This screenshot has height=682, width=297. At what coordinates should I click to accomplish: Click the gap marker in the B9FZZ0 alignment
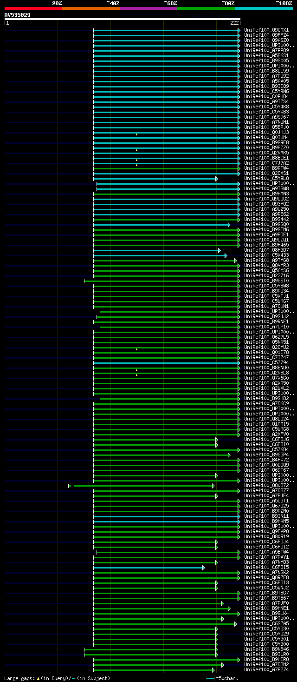pyautogui.click(x=136, y=149)
